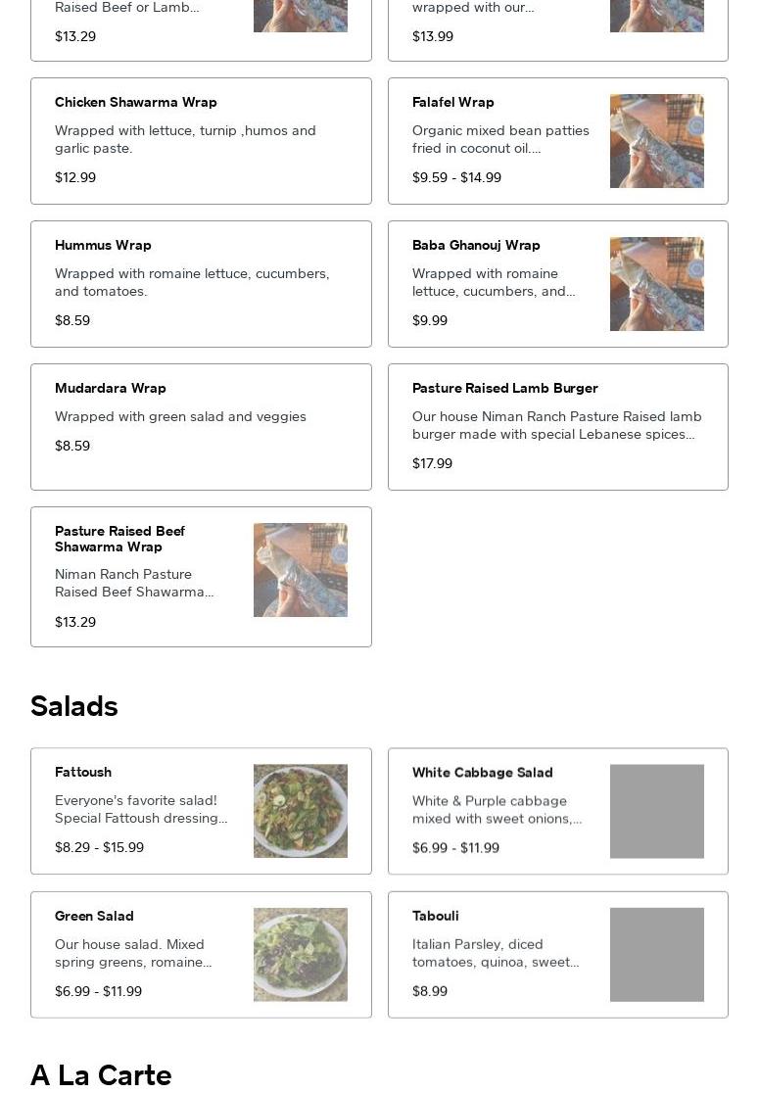Click the Salads section heading
The height and width of the screenshot is (1093, 759).
(73, 705)
